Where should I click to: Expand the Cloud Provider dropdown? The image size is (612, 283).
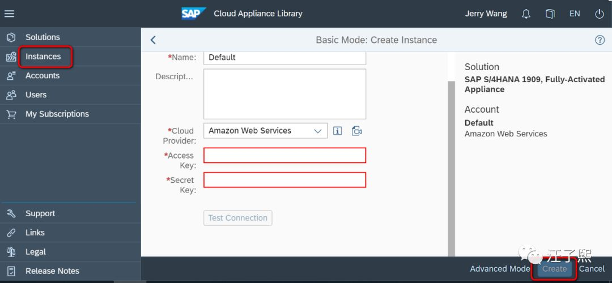pos(265,131)
